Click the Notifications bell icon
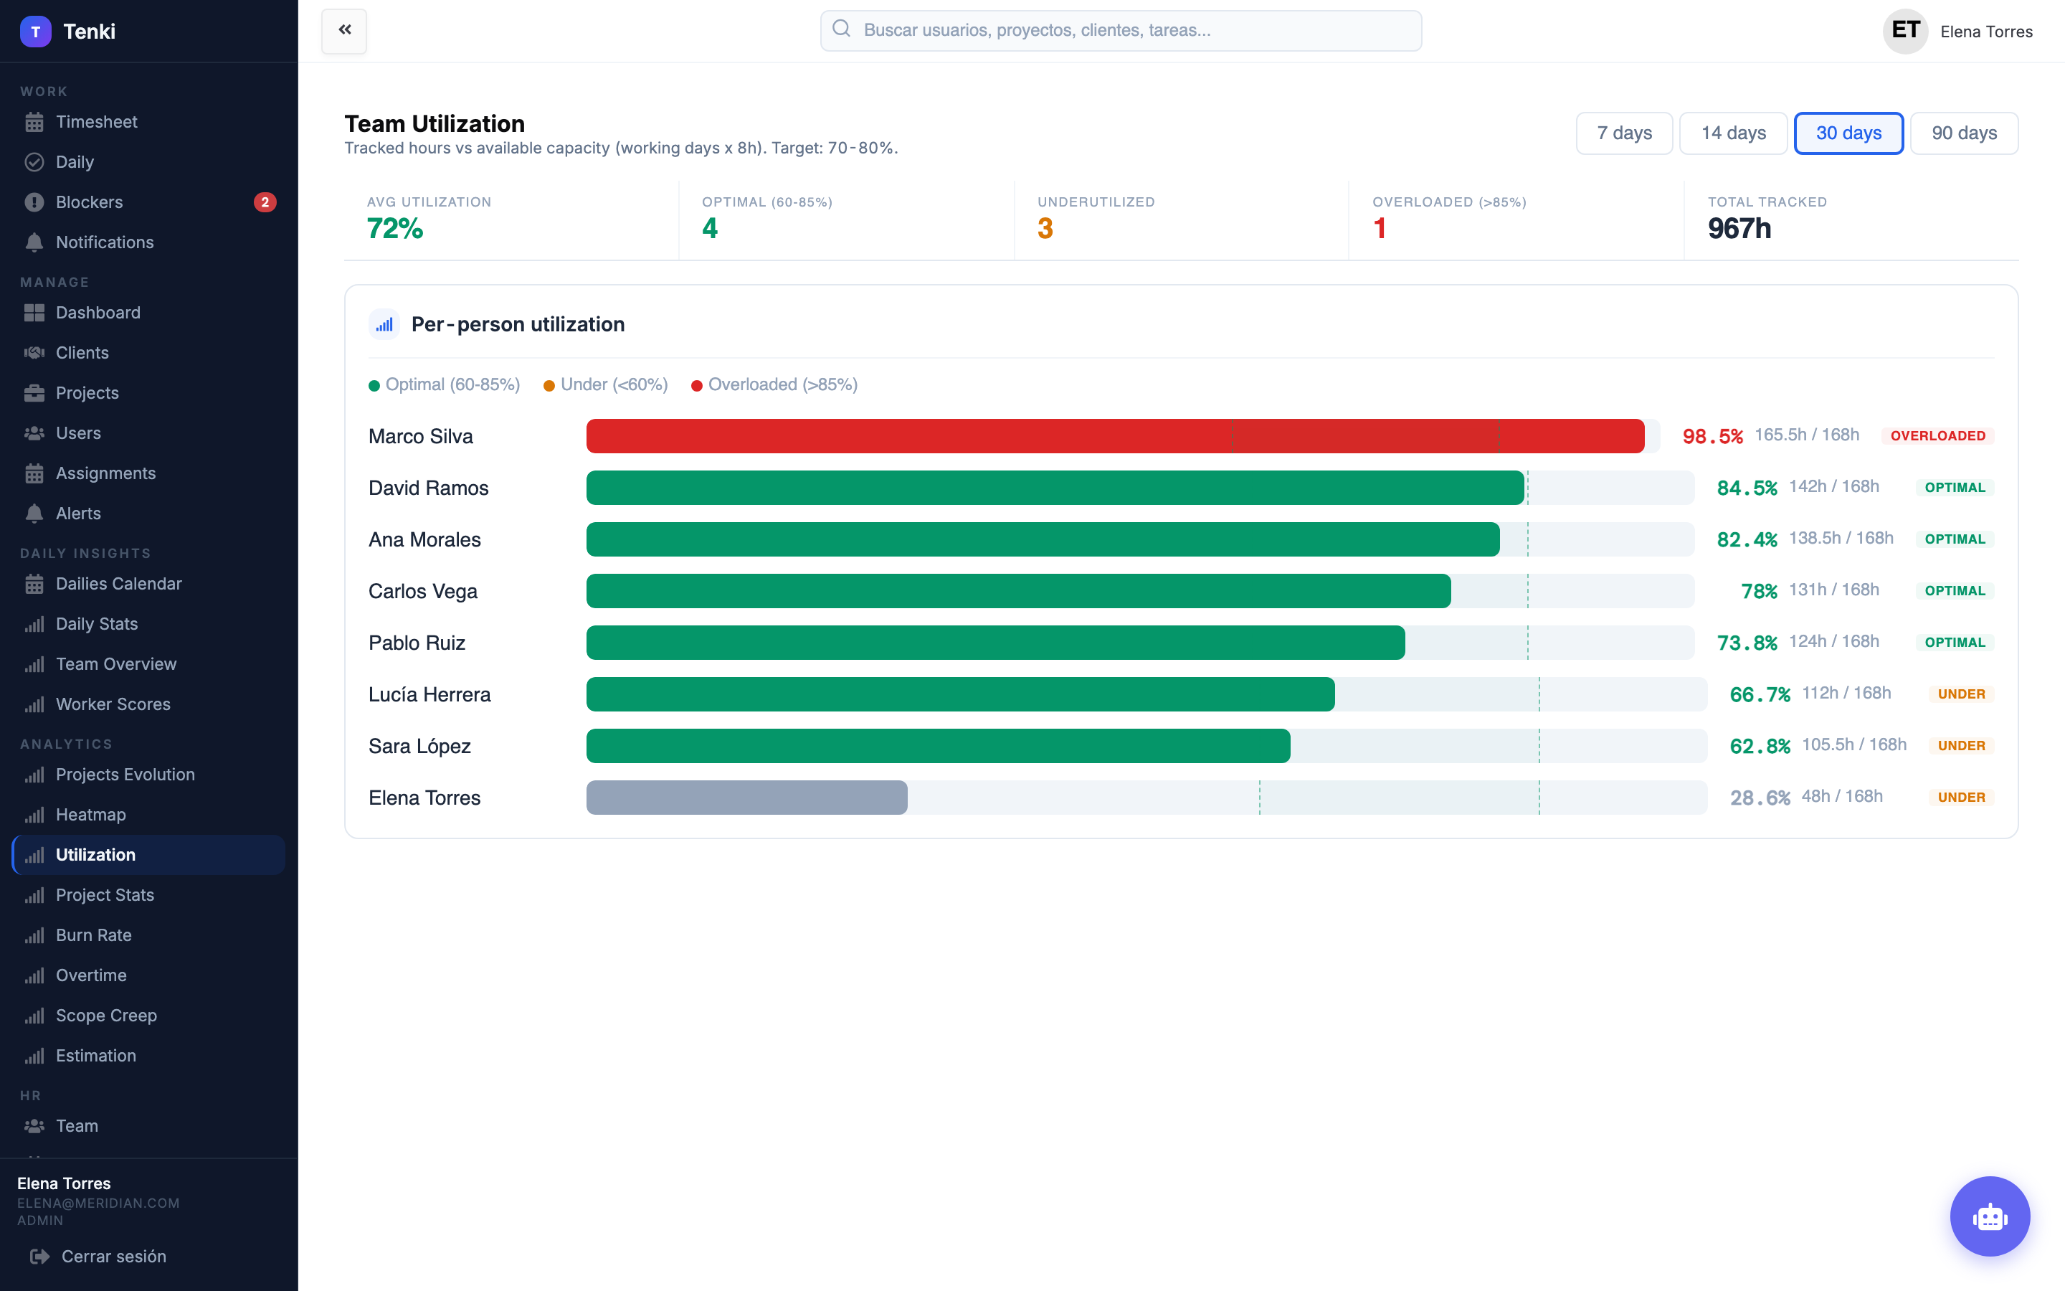 coord(34,242)
